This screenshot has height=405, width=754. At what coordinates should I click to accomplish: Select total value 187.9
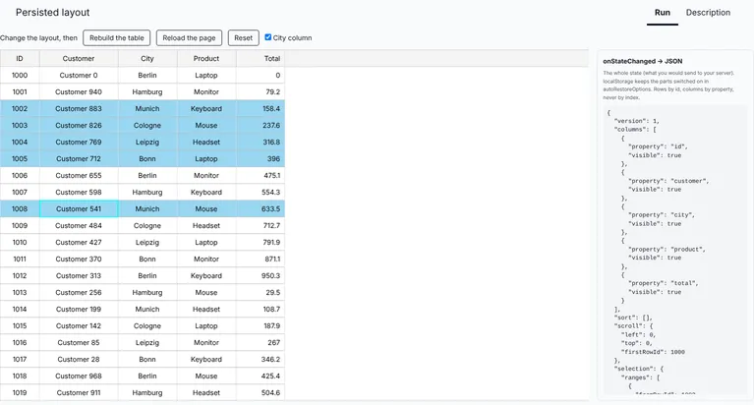261,325
